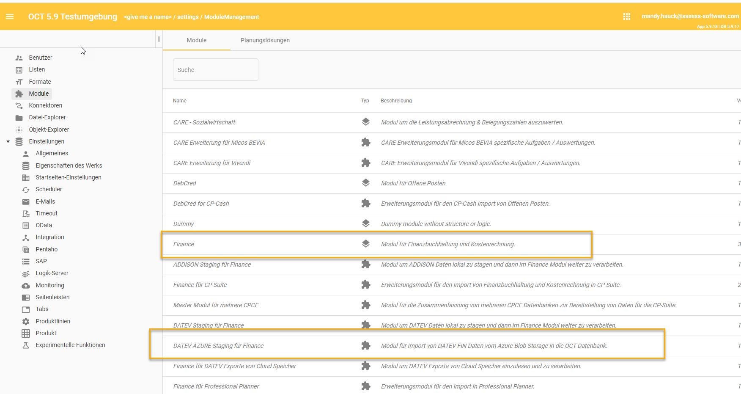Click the DATEV-AZURE Staging für Finance row
This screenshot has height=394, width=741.
click(218, 345)
